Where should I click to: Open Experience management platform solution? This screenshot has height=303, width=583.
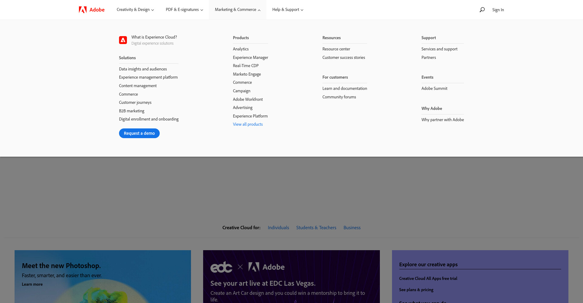[x=148, y=77]
